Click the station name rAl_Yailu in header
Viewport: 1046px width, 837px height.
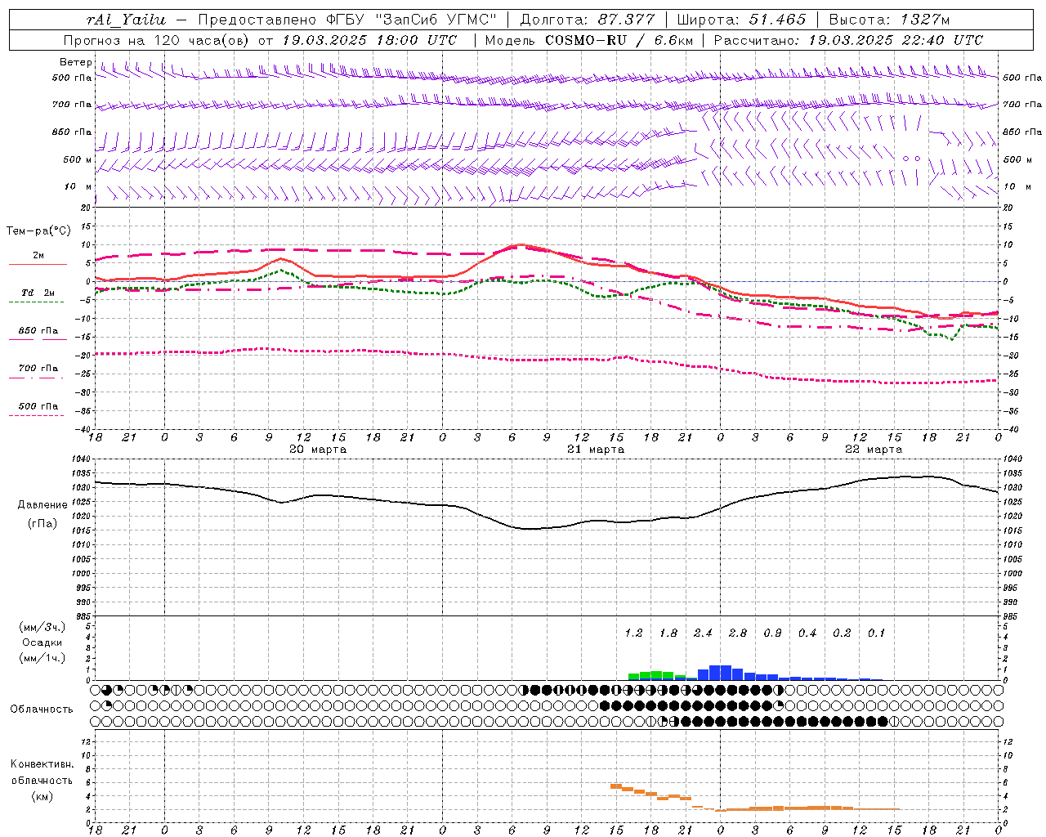pos(127,20)
